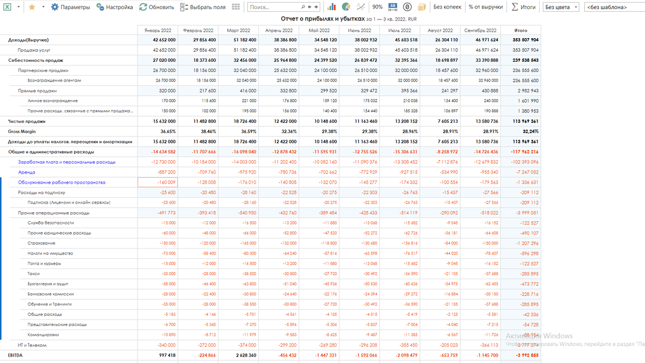The height and width of the screenshot is (363, 645).
Task: Click the highlighted -160 009 cell
Action: (x=157, y=183)
